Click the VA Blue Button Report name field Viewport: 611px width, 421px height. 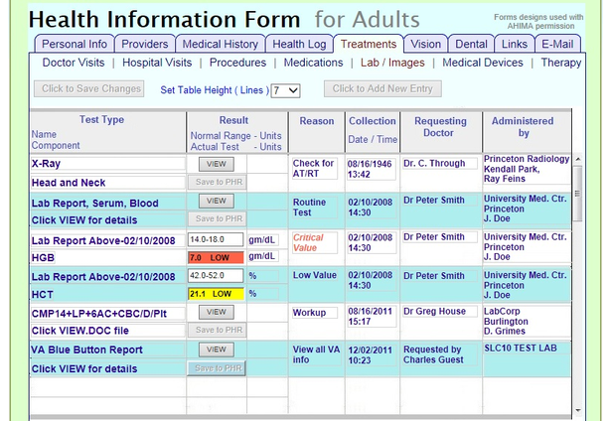click(x=108, y=350)
